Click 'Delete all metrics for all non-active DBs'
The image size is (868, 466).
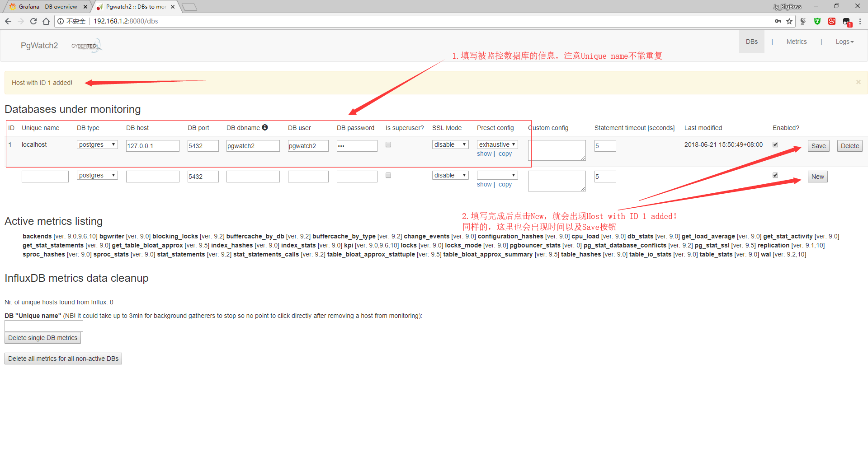[x=63, y=358]
